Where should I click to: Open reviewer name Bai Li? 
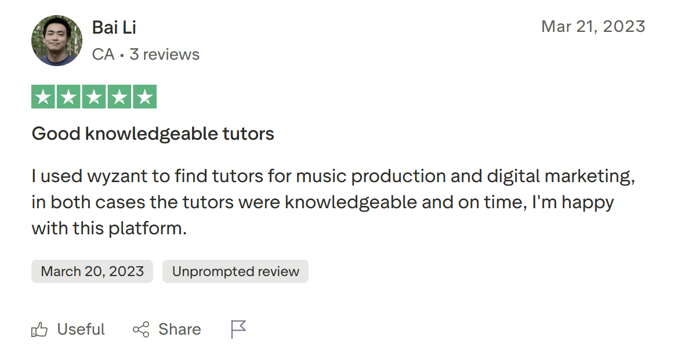[x=114, y=27]
